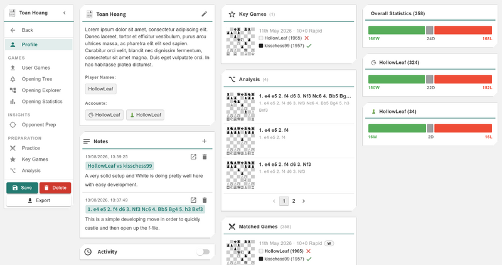Go to previous Analysis page arrow
502x265 pixels.
[274, 201]
